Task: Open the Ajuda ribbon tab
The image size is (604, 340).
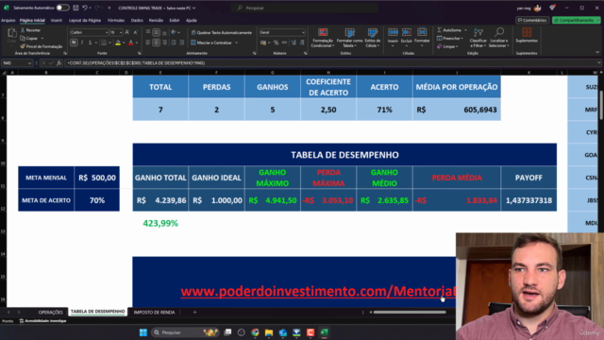Action: point(191,20)
